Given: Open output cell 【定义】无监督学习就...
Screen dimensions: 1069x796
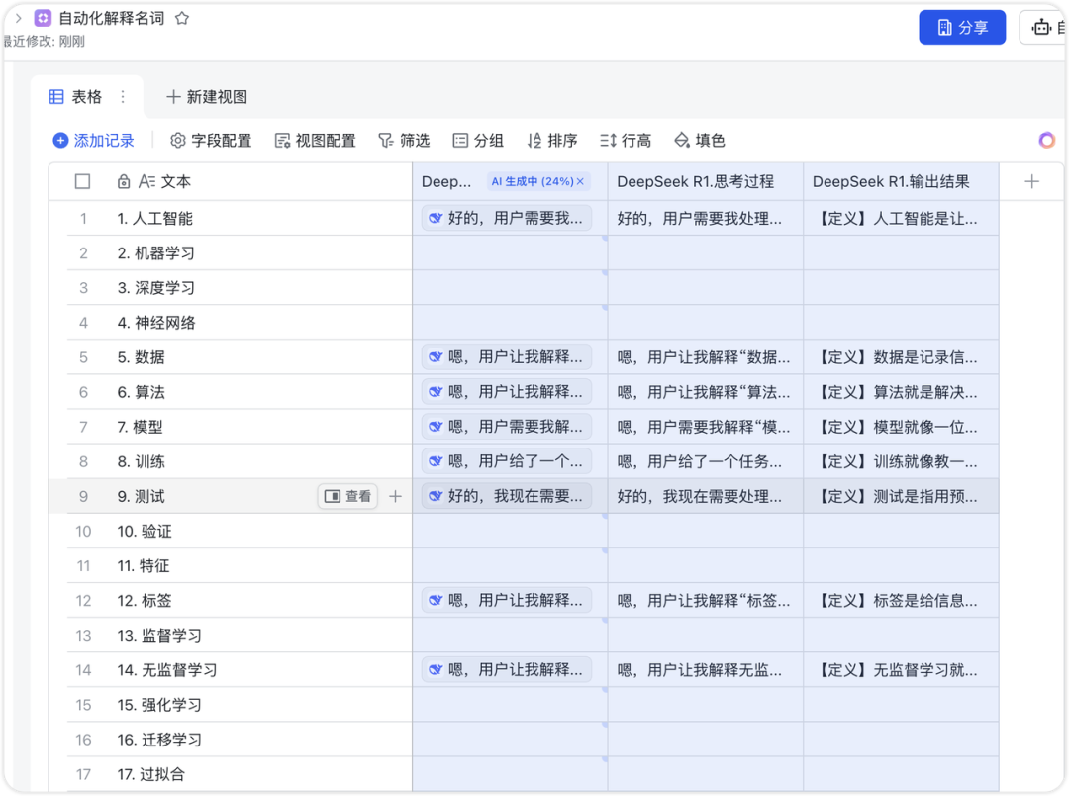Looking at the screenshot, I should click(x=901, y=670).
